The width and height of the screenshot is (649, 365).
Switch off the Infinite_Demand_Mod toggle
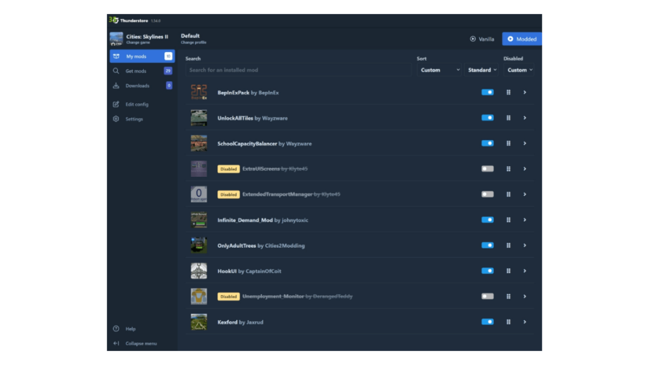point(487,220)
